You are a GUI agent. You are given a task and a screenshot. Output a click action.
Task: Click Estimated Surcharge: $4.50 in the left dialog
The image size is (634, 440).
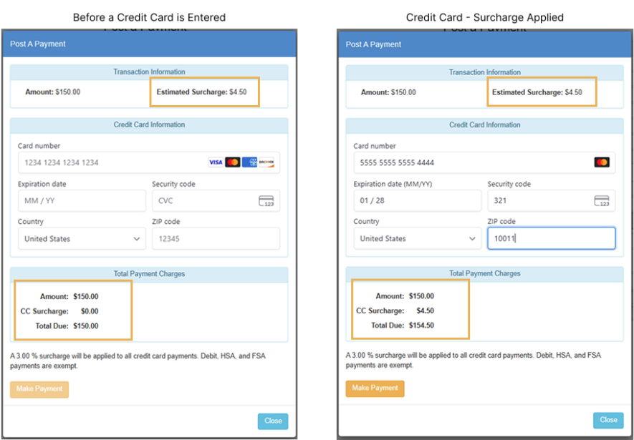202,92
